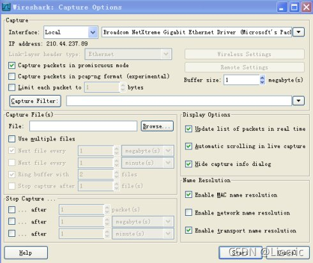Close the Capture Options dialog

tap(307, 8)
